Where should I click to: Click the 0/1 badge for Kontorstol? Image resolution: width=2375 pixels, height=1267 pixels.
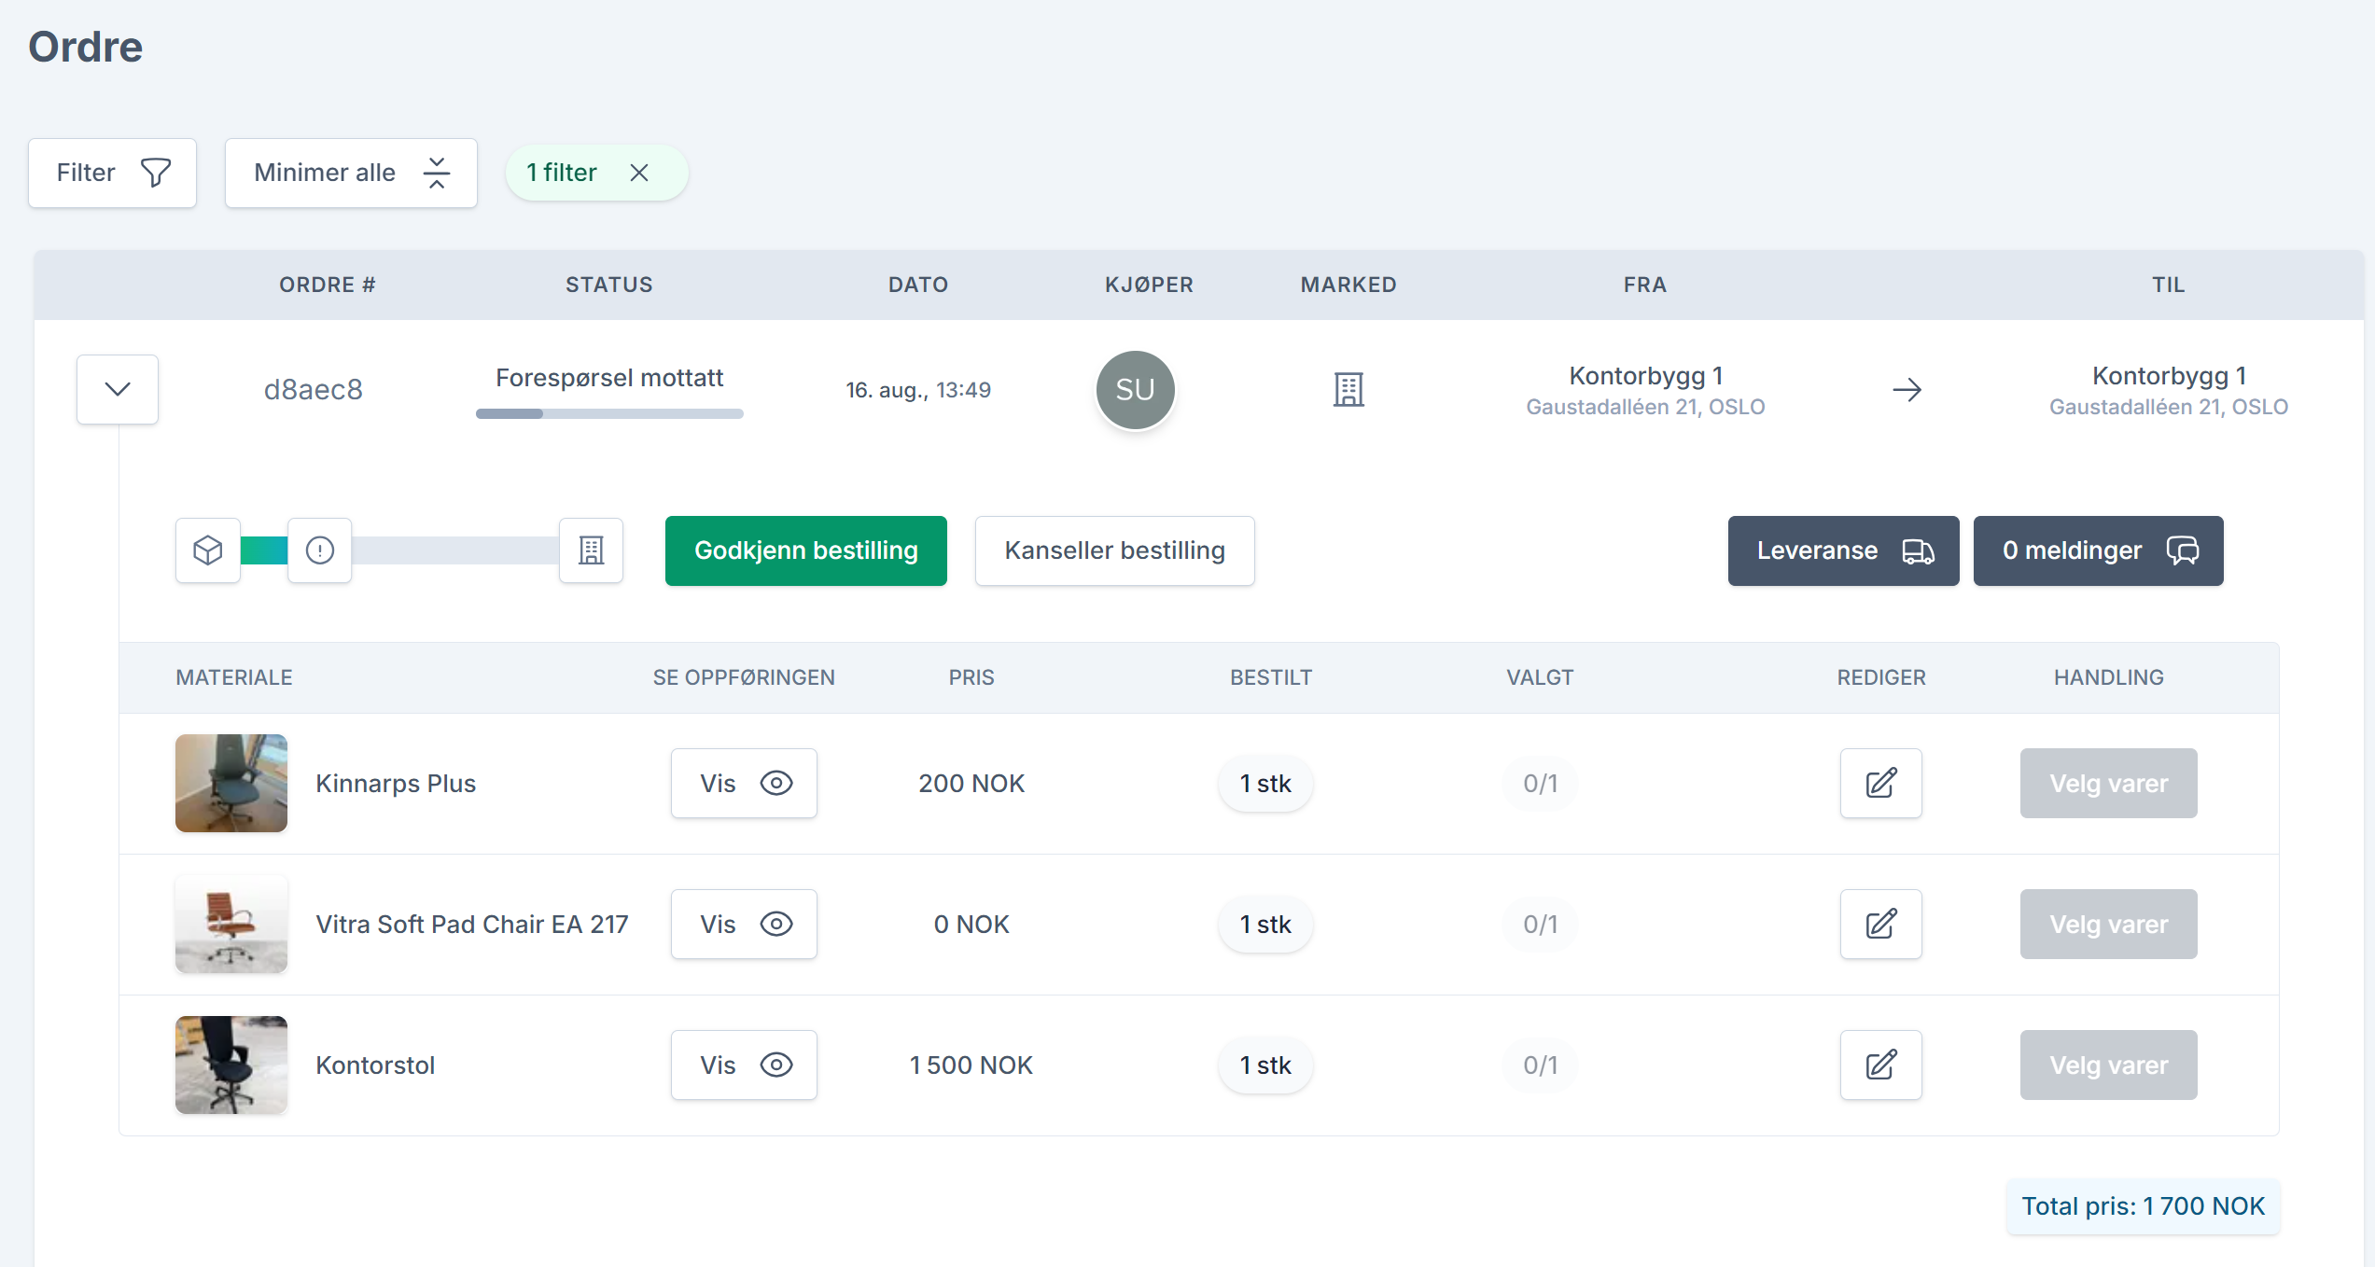click(1540, 1065)
